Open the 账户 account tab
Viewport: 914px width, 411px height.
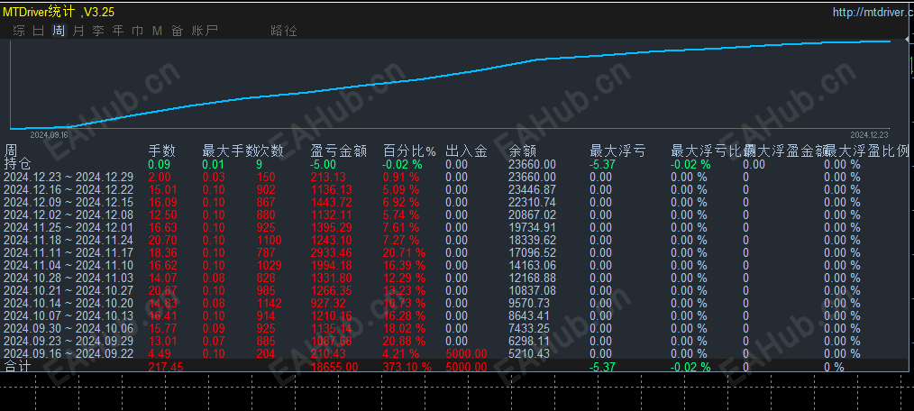click(x=205, y=31)
